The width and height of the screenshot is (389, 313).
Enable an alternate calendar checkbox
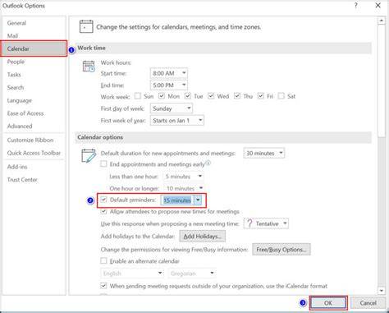click(x=103, y=260)
